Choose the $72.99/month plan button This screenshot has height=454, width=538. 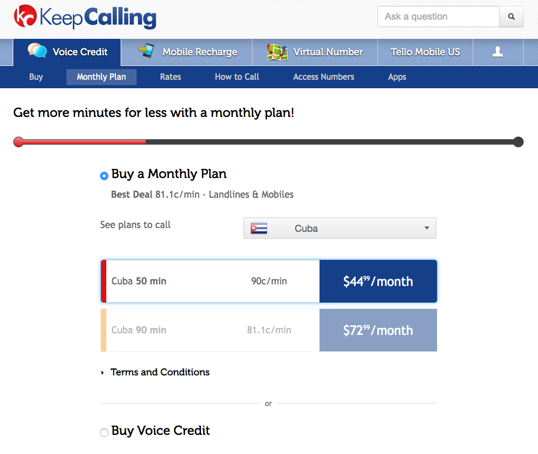coord(378,330)
